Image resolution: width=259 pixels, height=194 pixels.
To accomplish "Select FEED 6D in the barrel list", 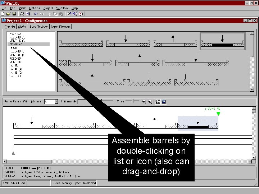I will point(15,59).
